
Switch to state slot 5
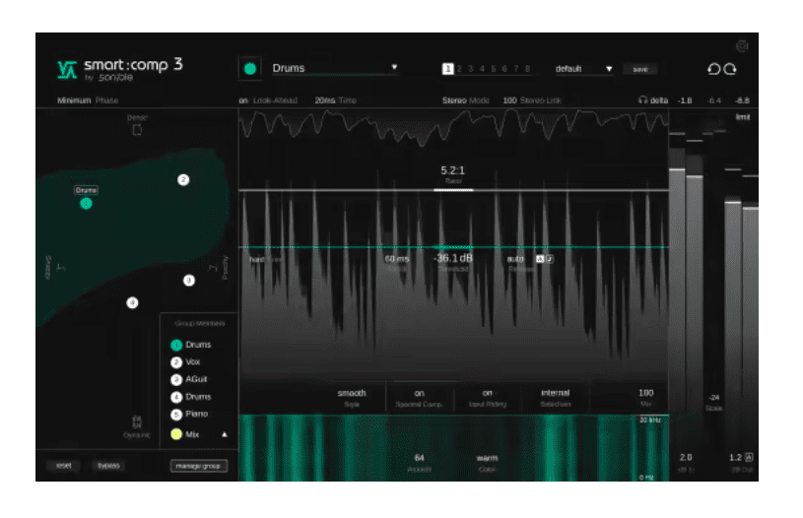[x=494, y=69]
